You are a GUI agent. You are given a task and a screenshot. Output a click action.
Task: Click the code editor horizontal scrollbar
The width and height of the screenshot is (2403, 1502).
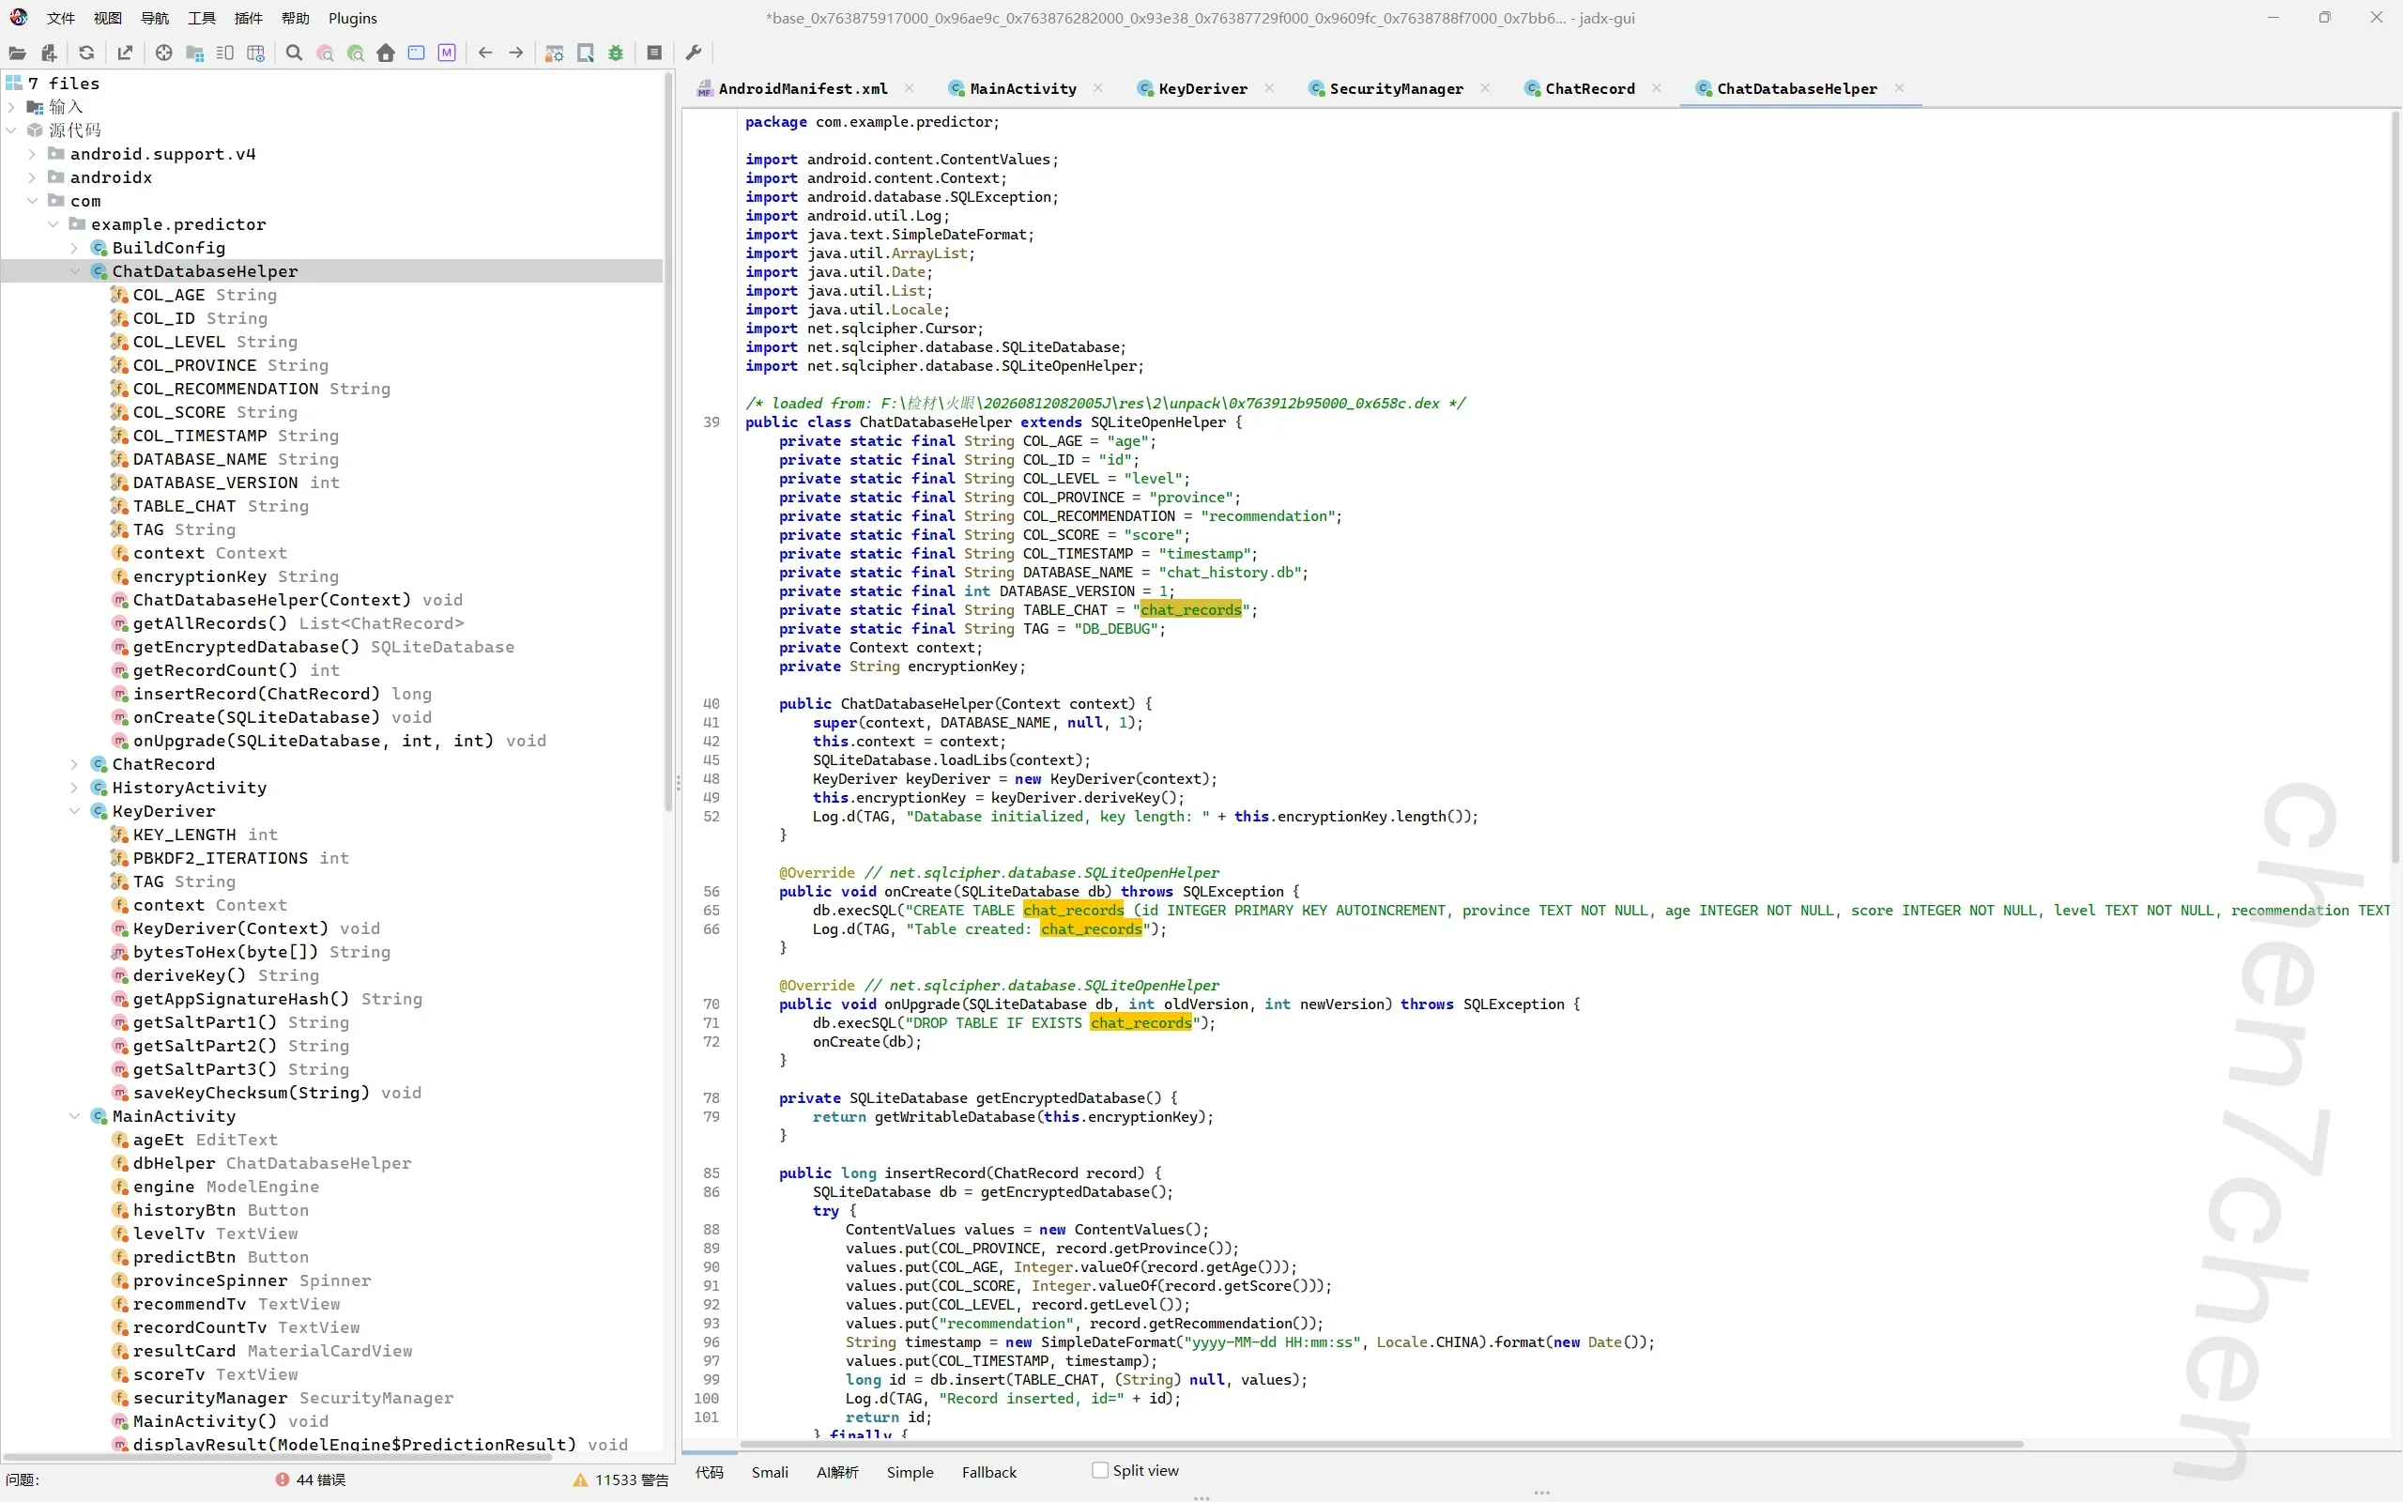[1380, 1445]
